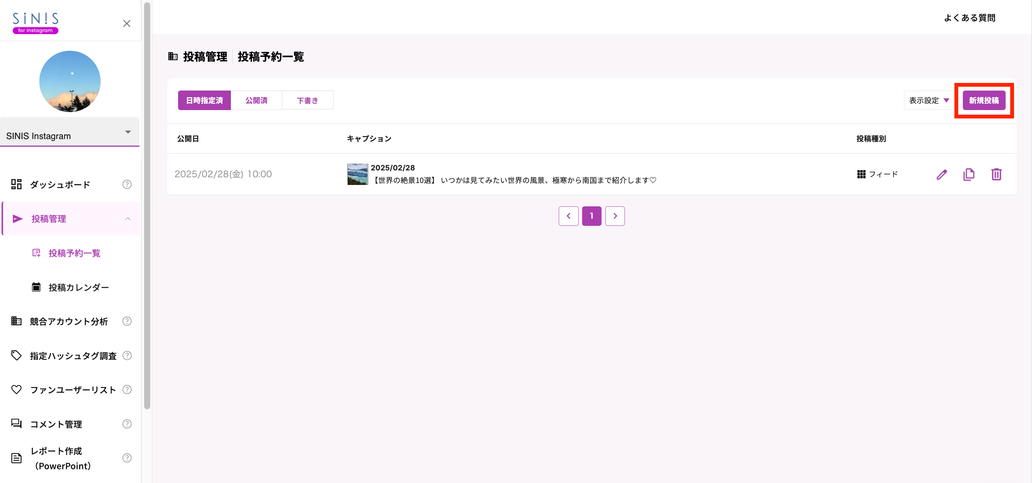The width and height of the screenshot is (1032, 483).
Task: Click the thumbnail of the scheduled post
Action: (x=357, y=174)
